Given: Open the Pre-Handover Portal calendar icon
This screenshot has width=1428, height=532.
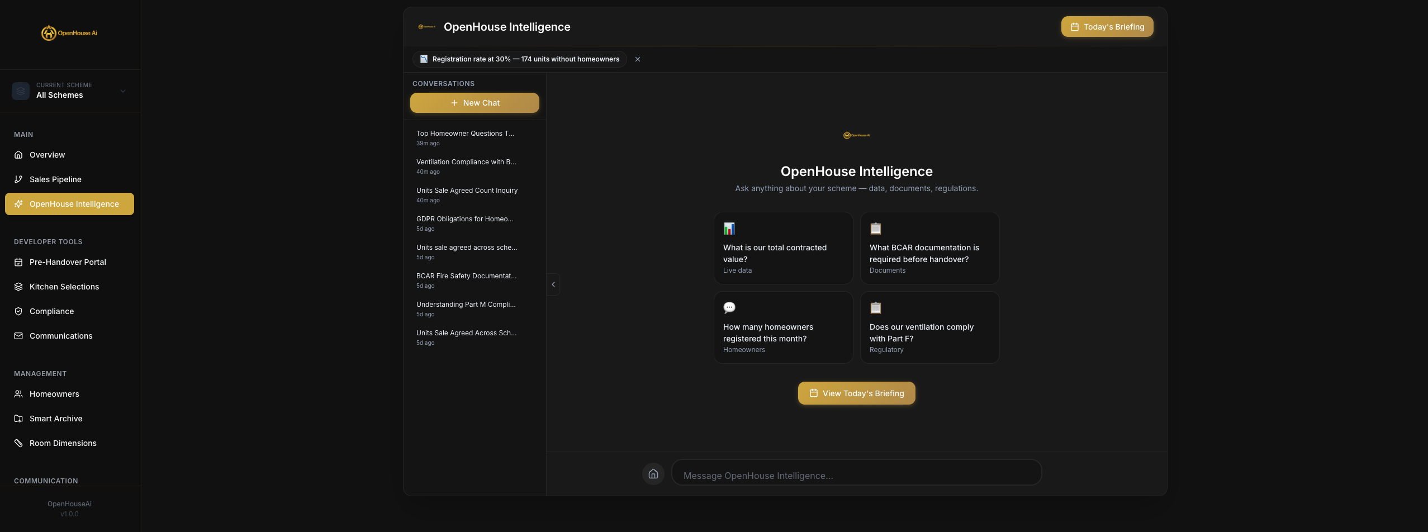Looking at the screenshot, I should tap(18, 262).
